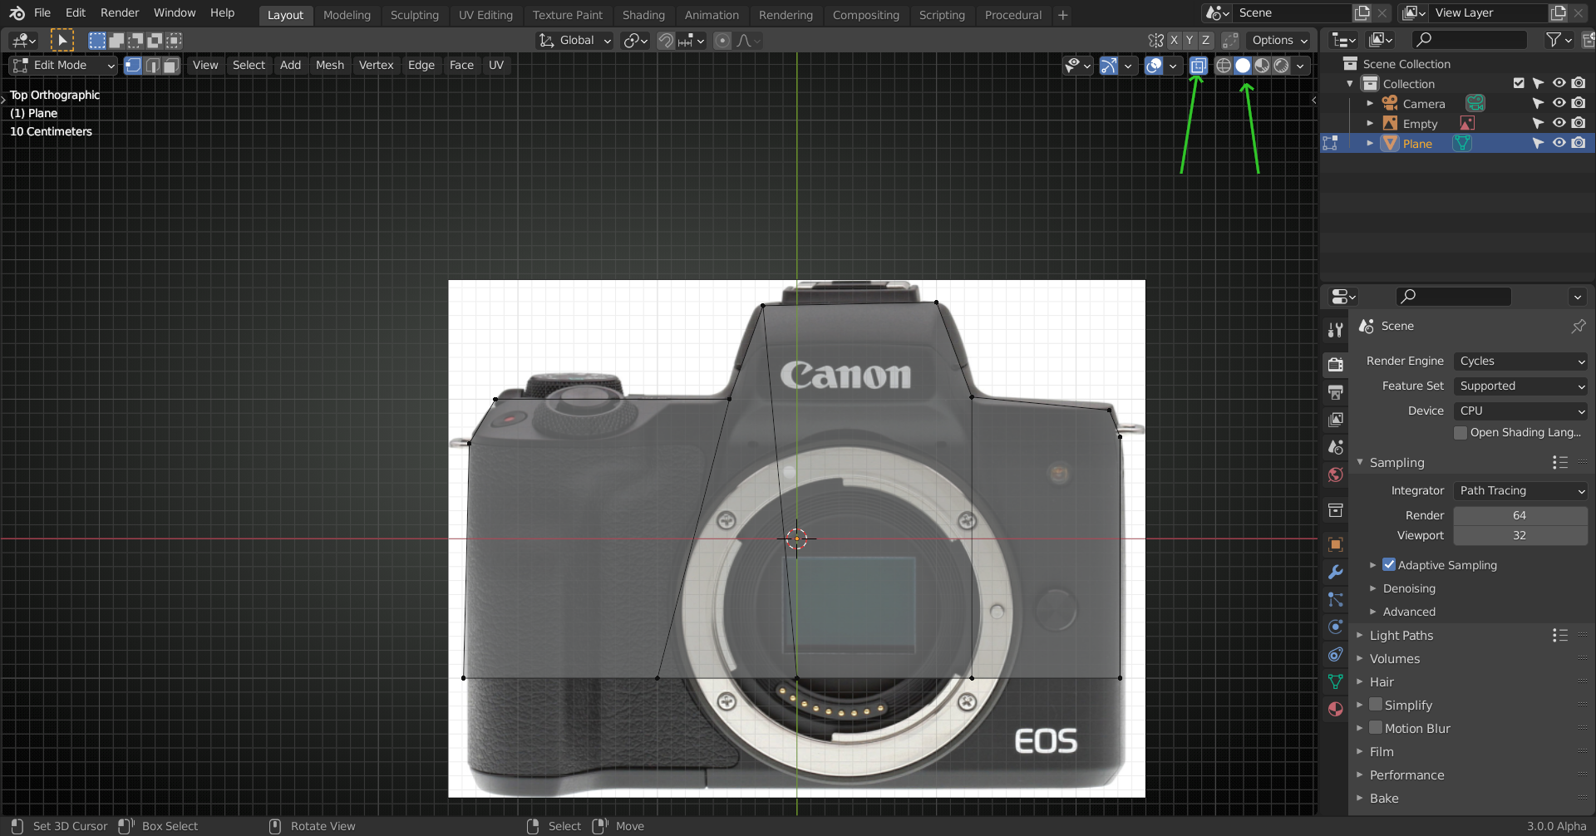This screenshot has height=836, width=1596.
Task: Switch to Rendered viewport shading
Action: tap(1282, 66)
